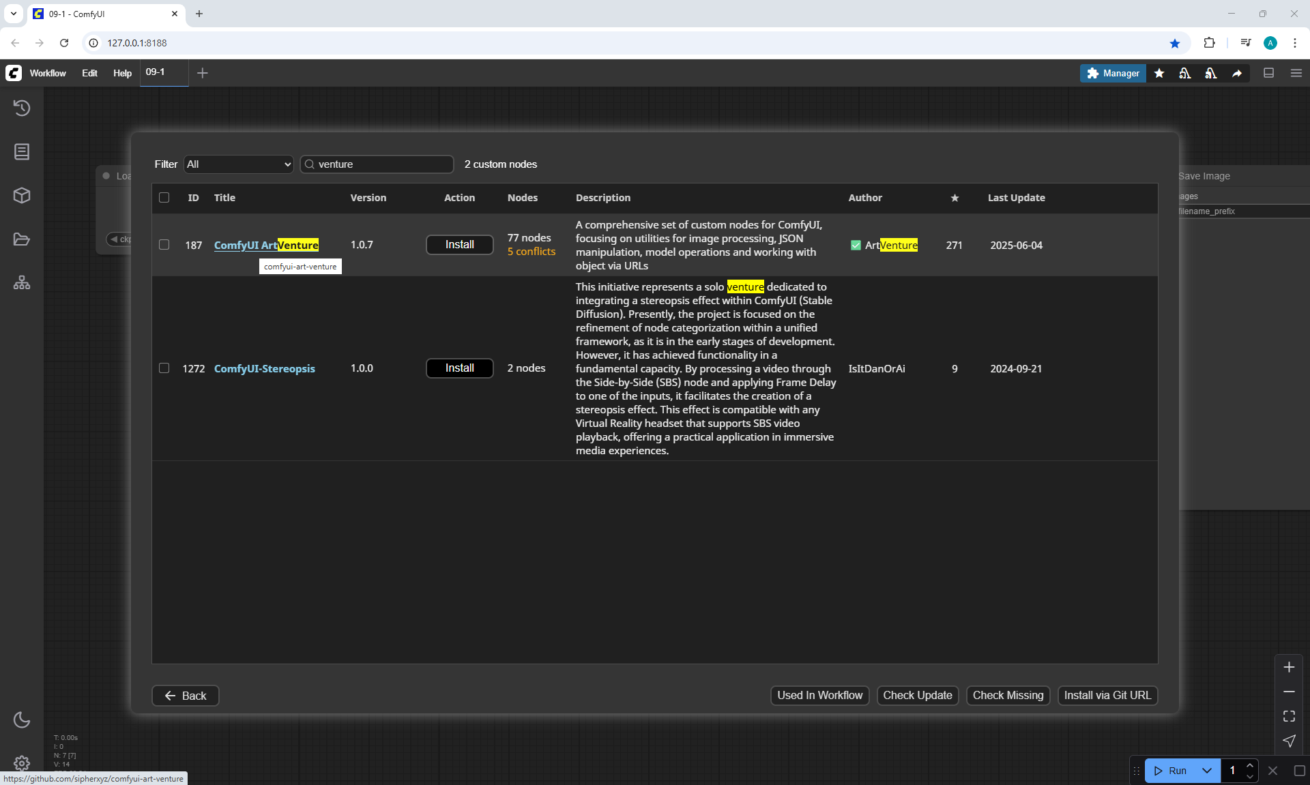Open the Edit menu

click(89, 74)
